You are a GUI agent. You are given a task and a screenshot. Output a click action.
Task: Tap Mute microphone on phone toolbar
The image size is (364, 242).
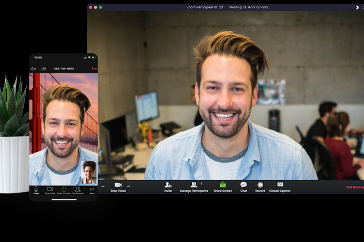pos(36,190)
